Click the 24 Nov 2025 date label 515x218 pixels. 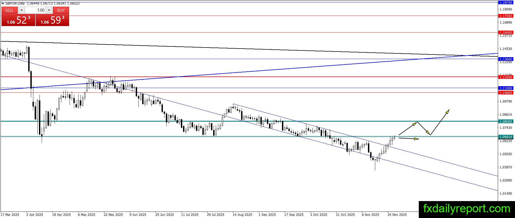coord(397,215)
